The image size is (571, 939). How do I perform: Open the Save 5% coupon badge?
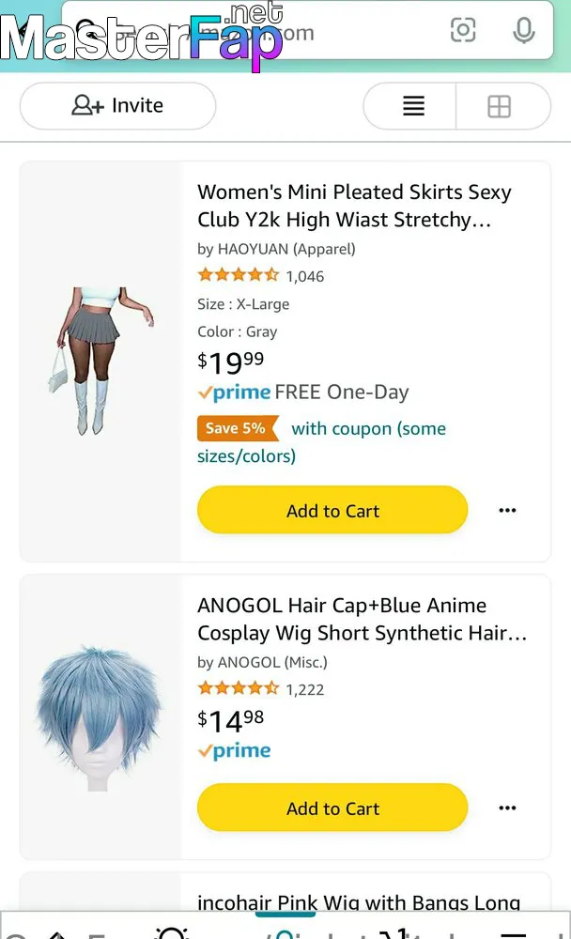coord(238,428)
